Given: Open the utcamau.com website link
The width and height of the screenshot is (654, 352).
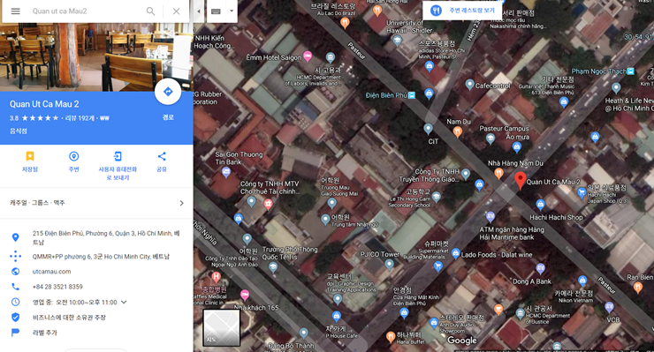Looking at the screenshot, I should pyautogui.click(x=52, y=272).
